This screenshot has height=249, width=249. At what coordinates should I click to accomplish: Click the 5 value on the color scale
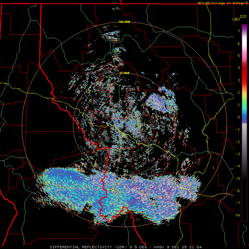(x=239, y=56)
